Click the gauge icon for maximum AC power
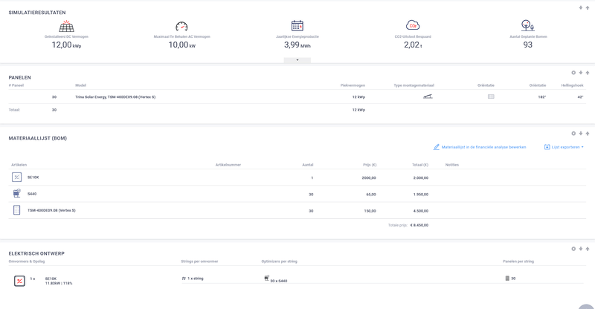This screenshot has width=595, height=309. (x=181, y=26)
